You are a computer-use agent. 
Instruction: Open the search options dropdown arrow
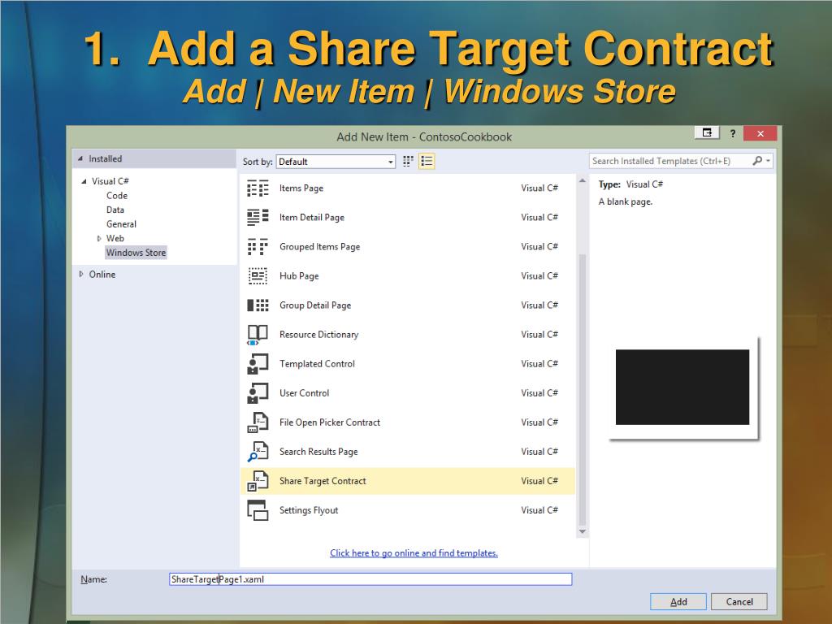coord(768,161)
